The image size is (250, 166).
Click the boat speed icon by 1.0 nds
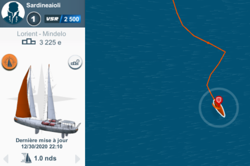26,158
